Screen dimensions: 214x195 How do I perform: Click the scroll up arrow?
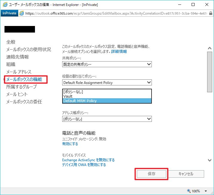click(210, 48)
